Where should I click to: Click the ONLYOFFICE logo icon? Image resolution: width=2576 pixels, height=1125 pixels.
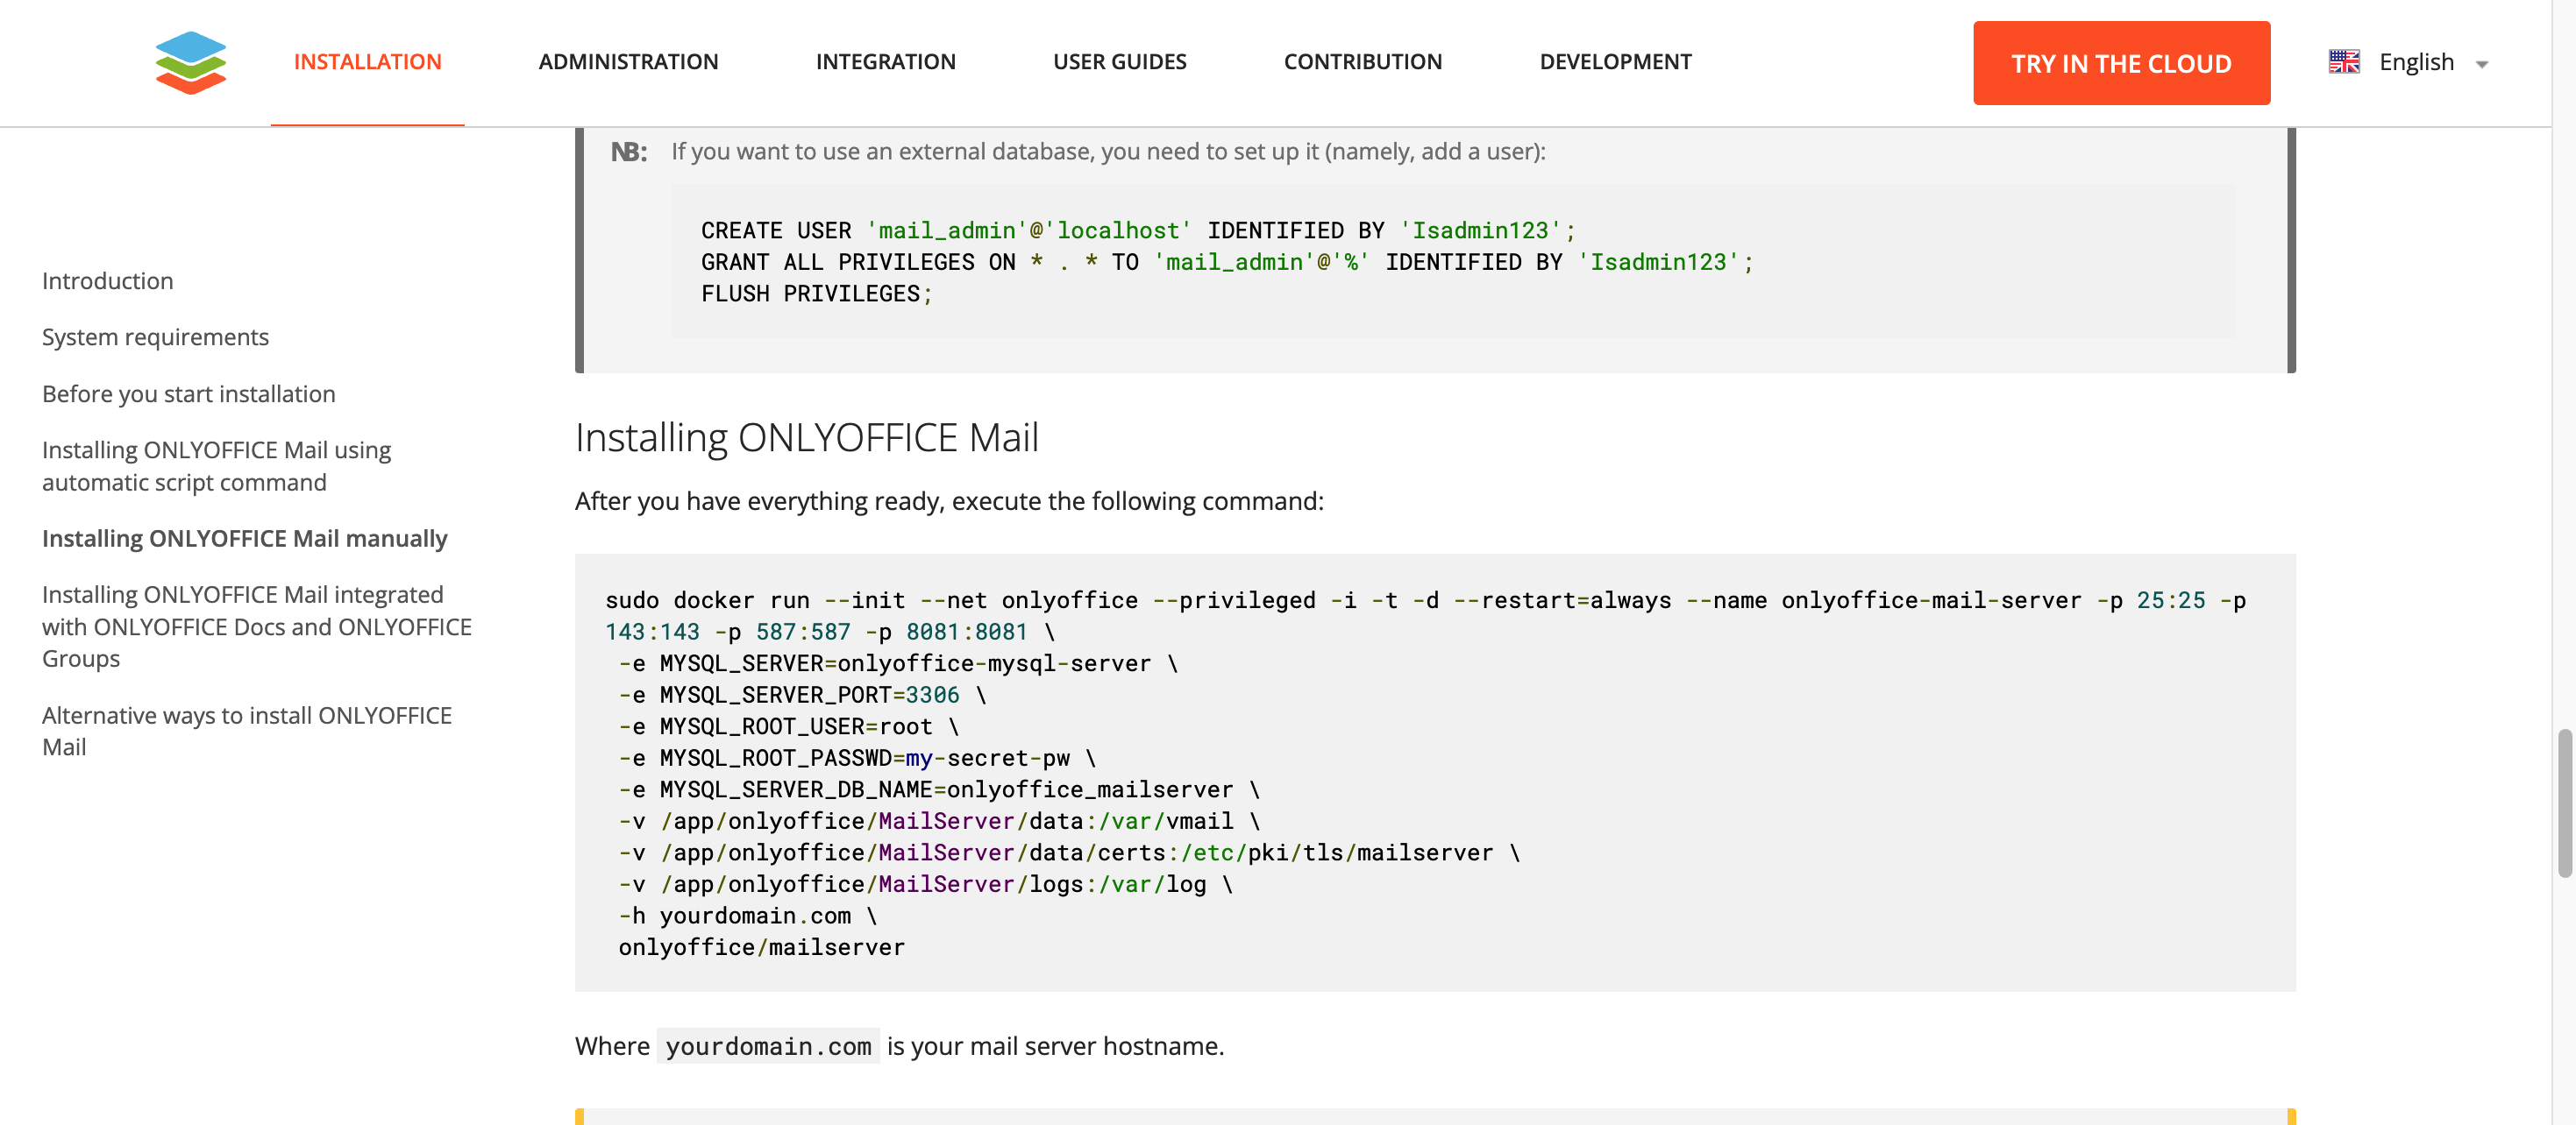(x=190, y=62)
